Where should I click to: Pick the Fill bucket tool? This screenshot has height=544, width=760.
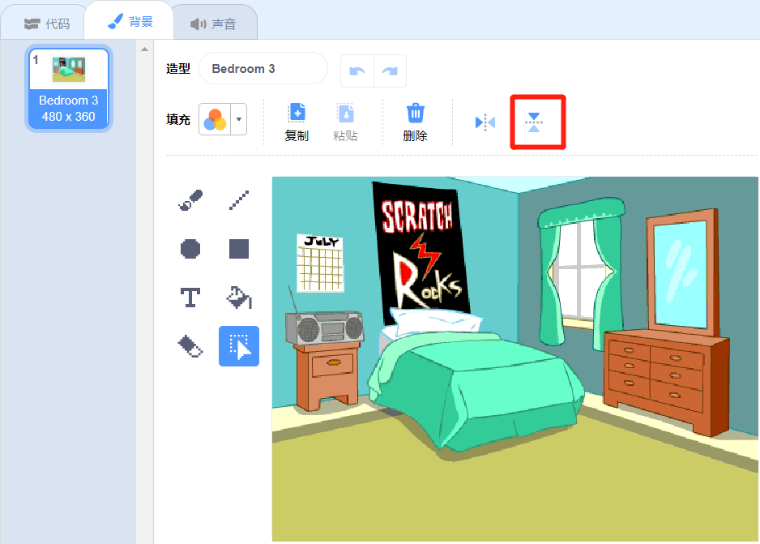tap(239, 298)
